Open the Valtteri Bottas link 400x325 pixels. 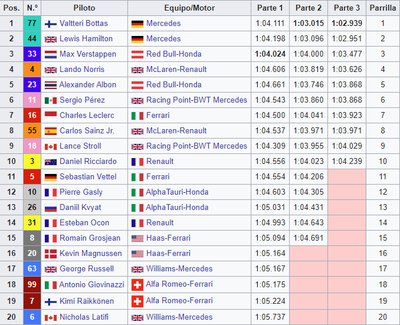[84, 23]
